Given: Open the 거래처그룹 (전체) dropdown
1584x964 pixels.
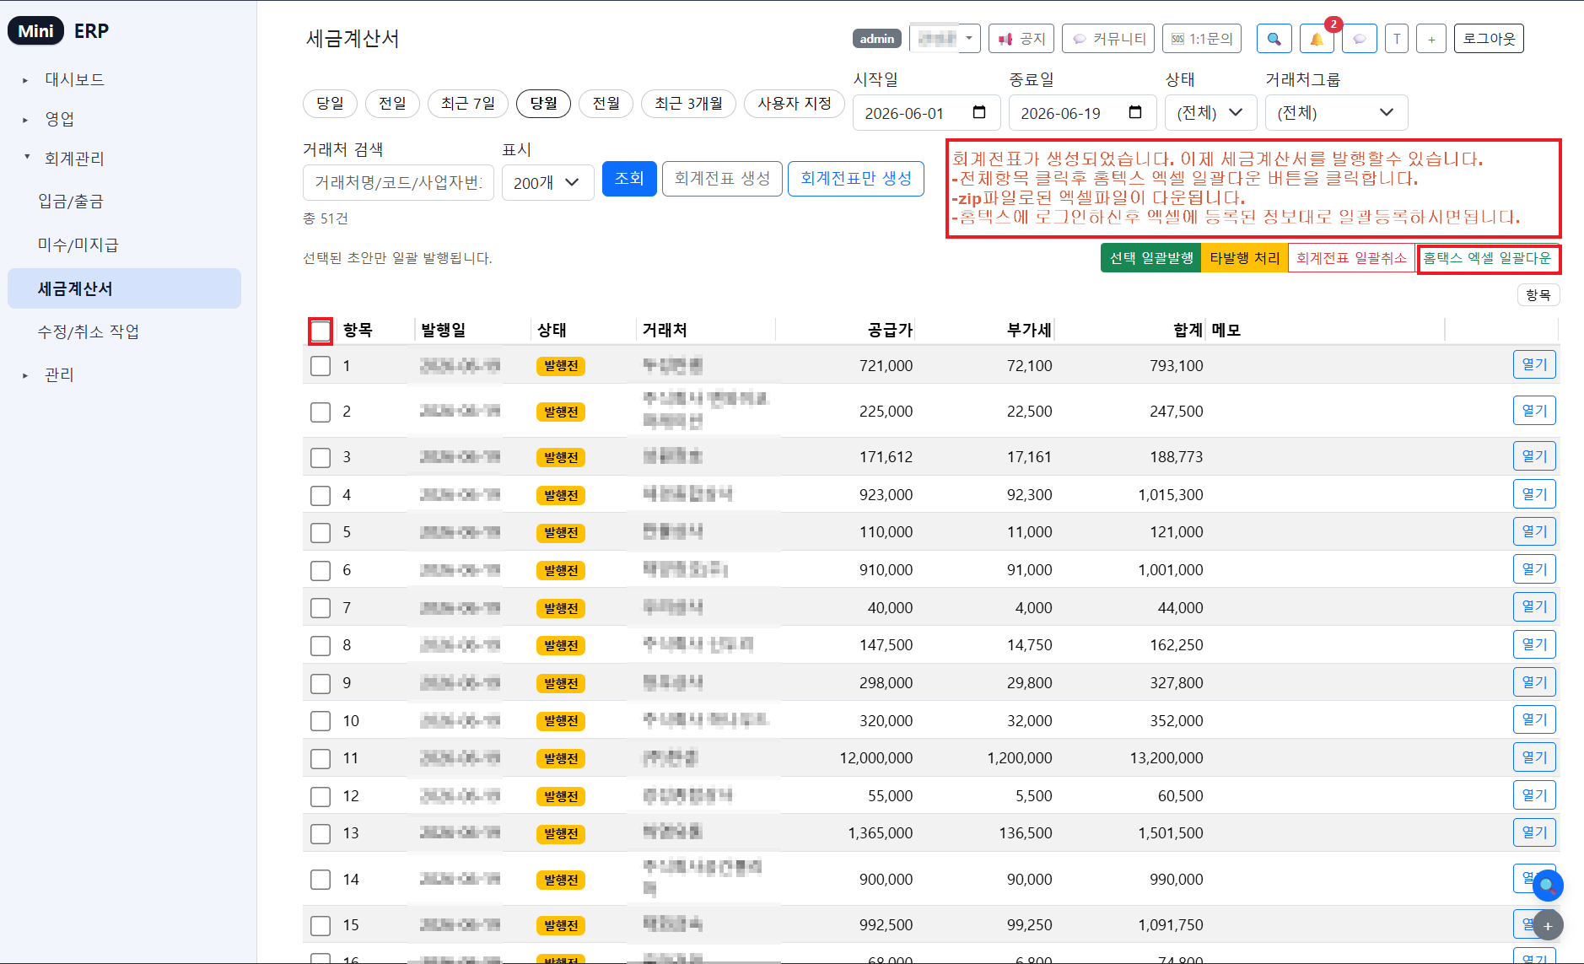Looking at the screenshot, I should click(x=1336, y=113).
